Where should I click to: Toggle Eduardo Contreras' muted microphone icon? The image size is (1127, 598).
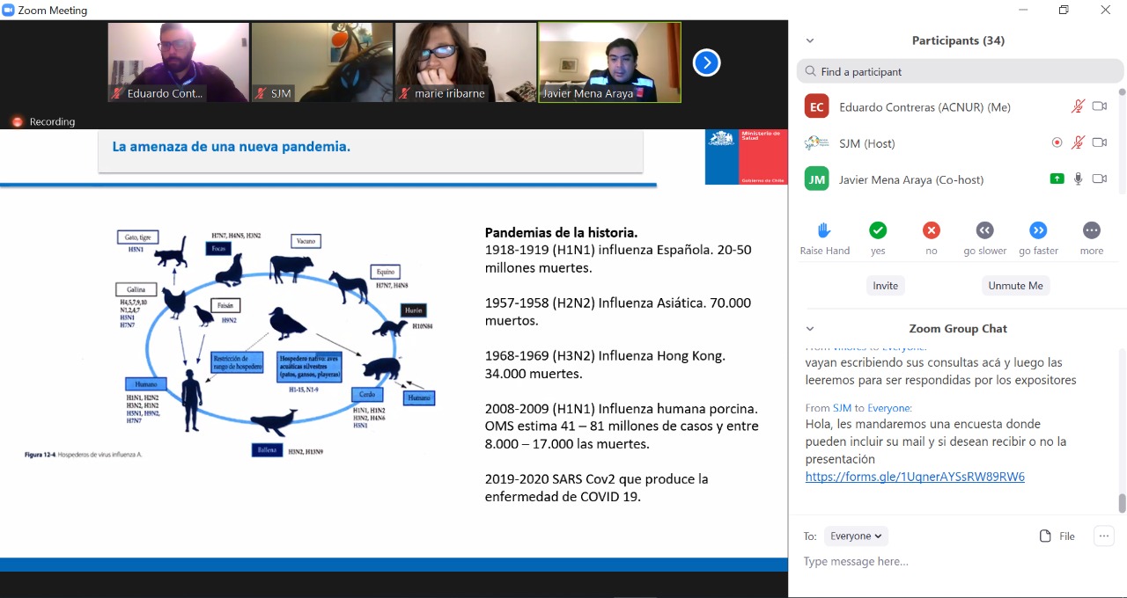point(1078,106)
